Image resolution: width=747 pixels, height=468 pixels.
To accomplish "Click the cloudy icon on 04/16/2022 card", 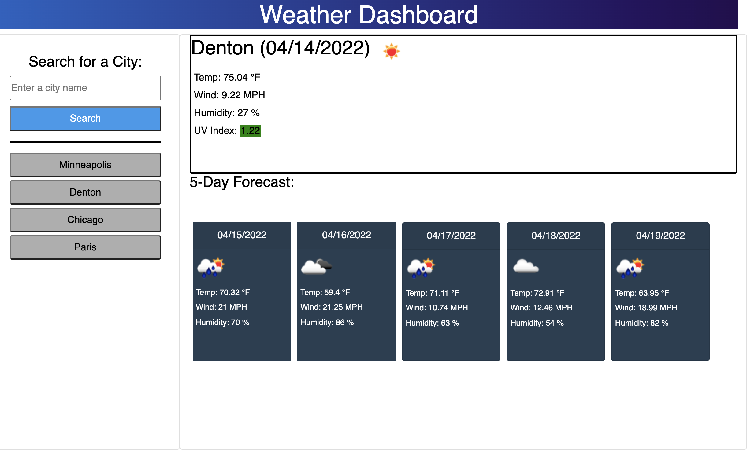I will coord(316,266).
